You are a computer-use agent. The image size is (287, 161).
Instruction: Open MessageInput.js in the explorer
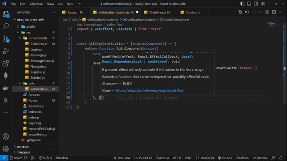(x=42, y=61)
